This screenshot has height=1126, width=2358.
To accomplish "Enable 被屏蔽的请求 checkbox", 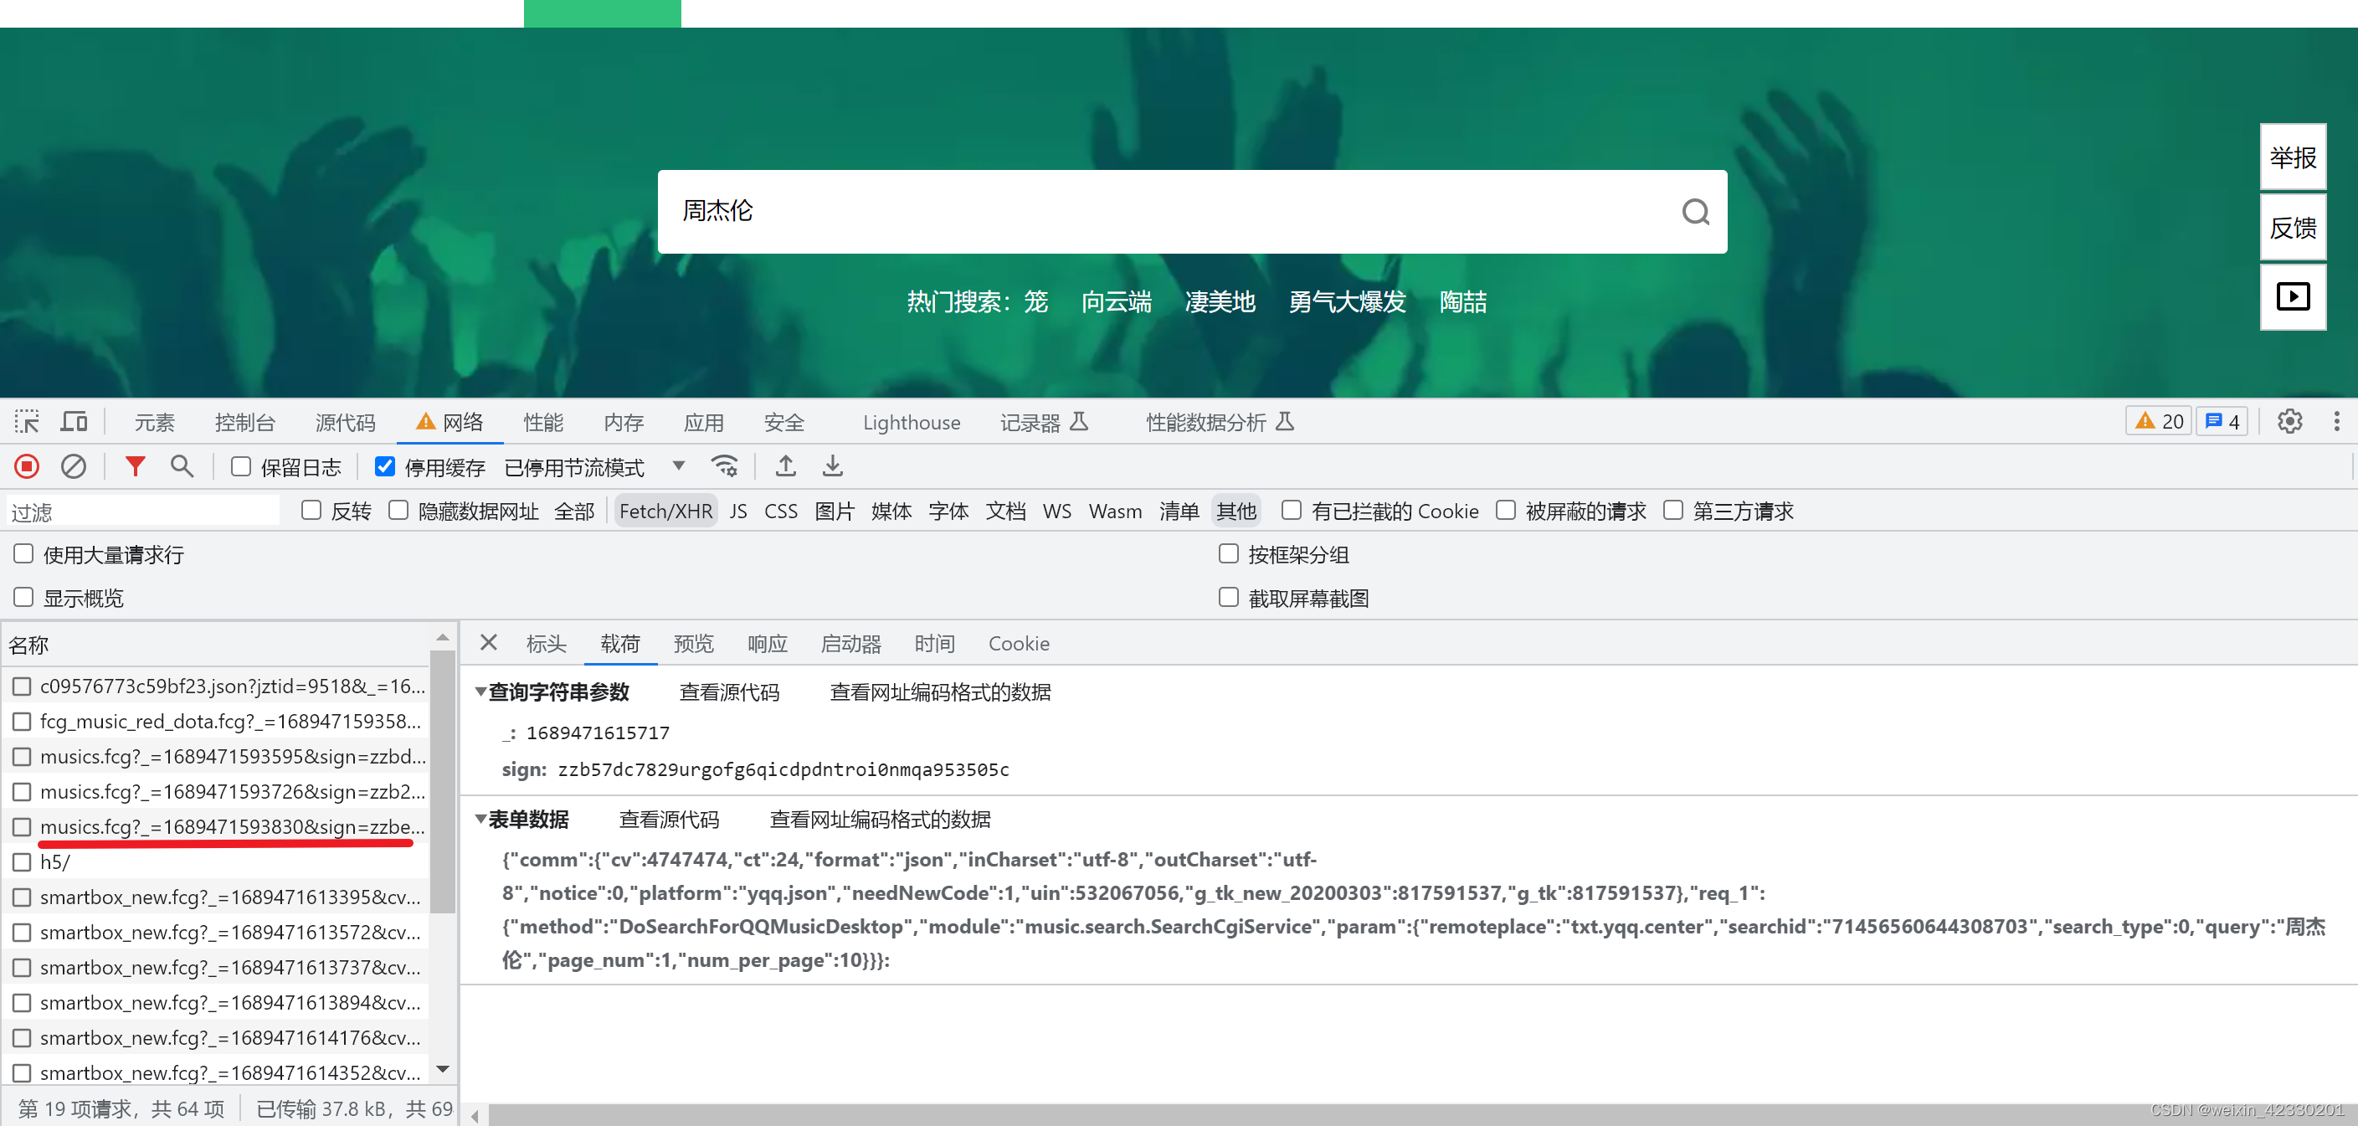I will (x=1506, y=511).
